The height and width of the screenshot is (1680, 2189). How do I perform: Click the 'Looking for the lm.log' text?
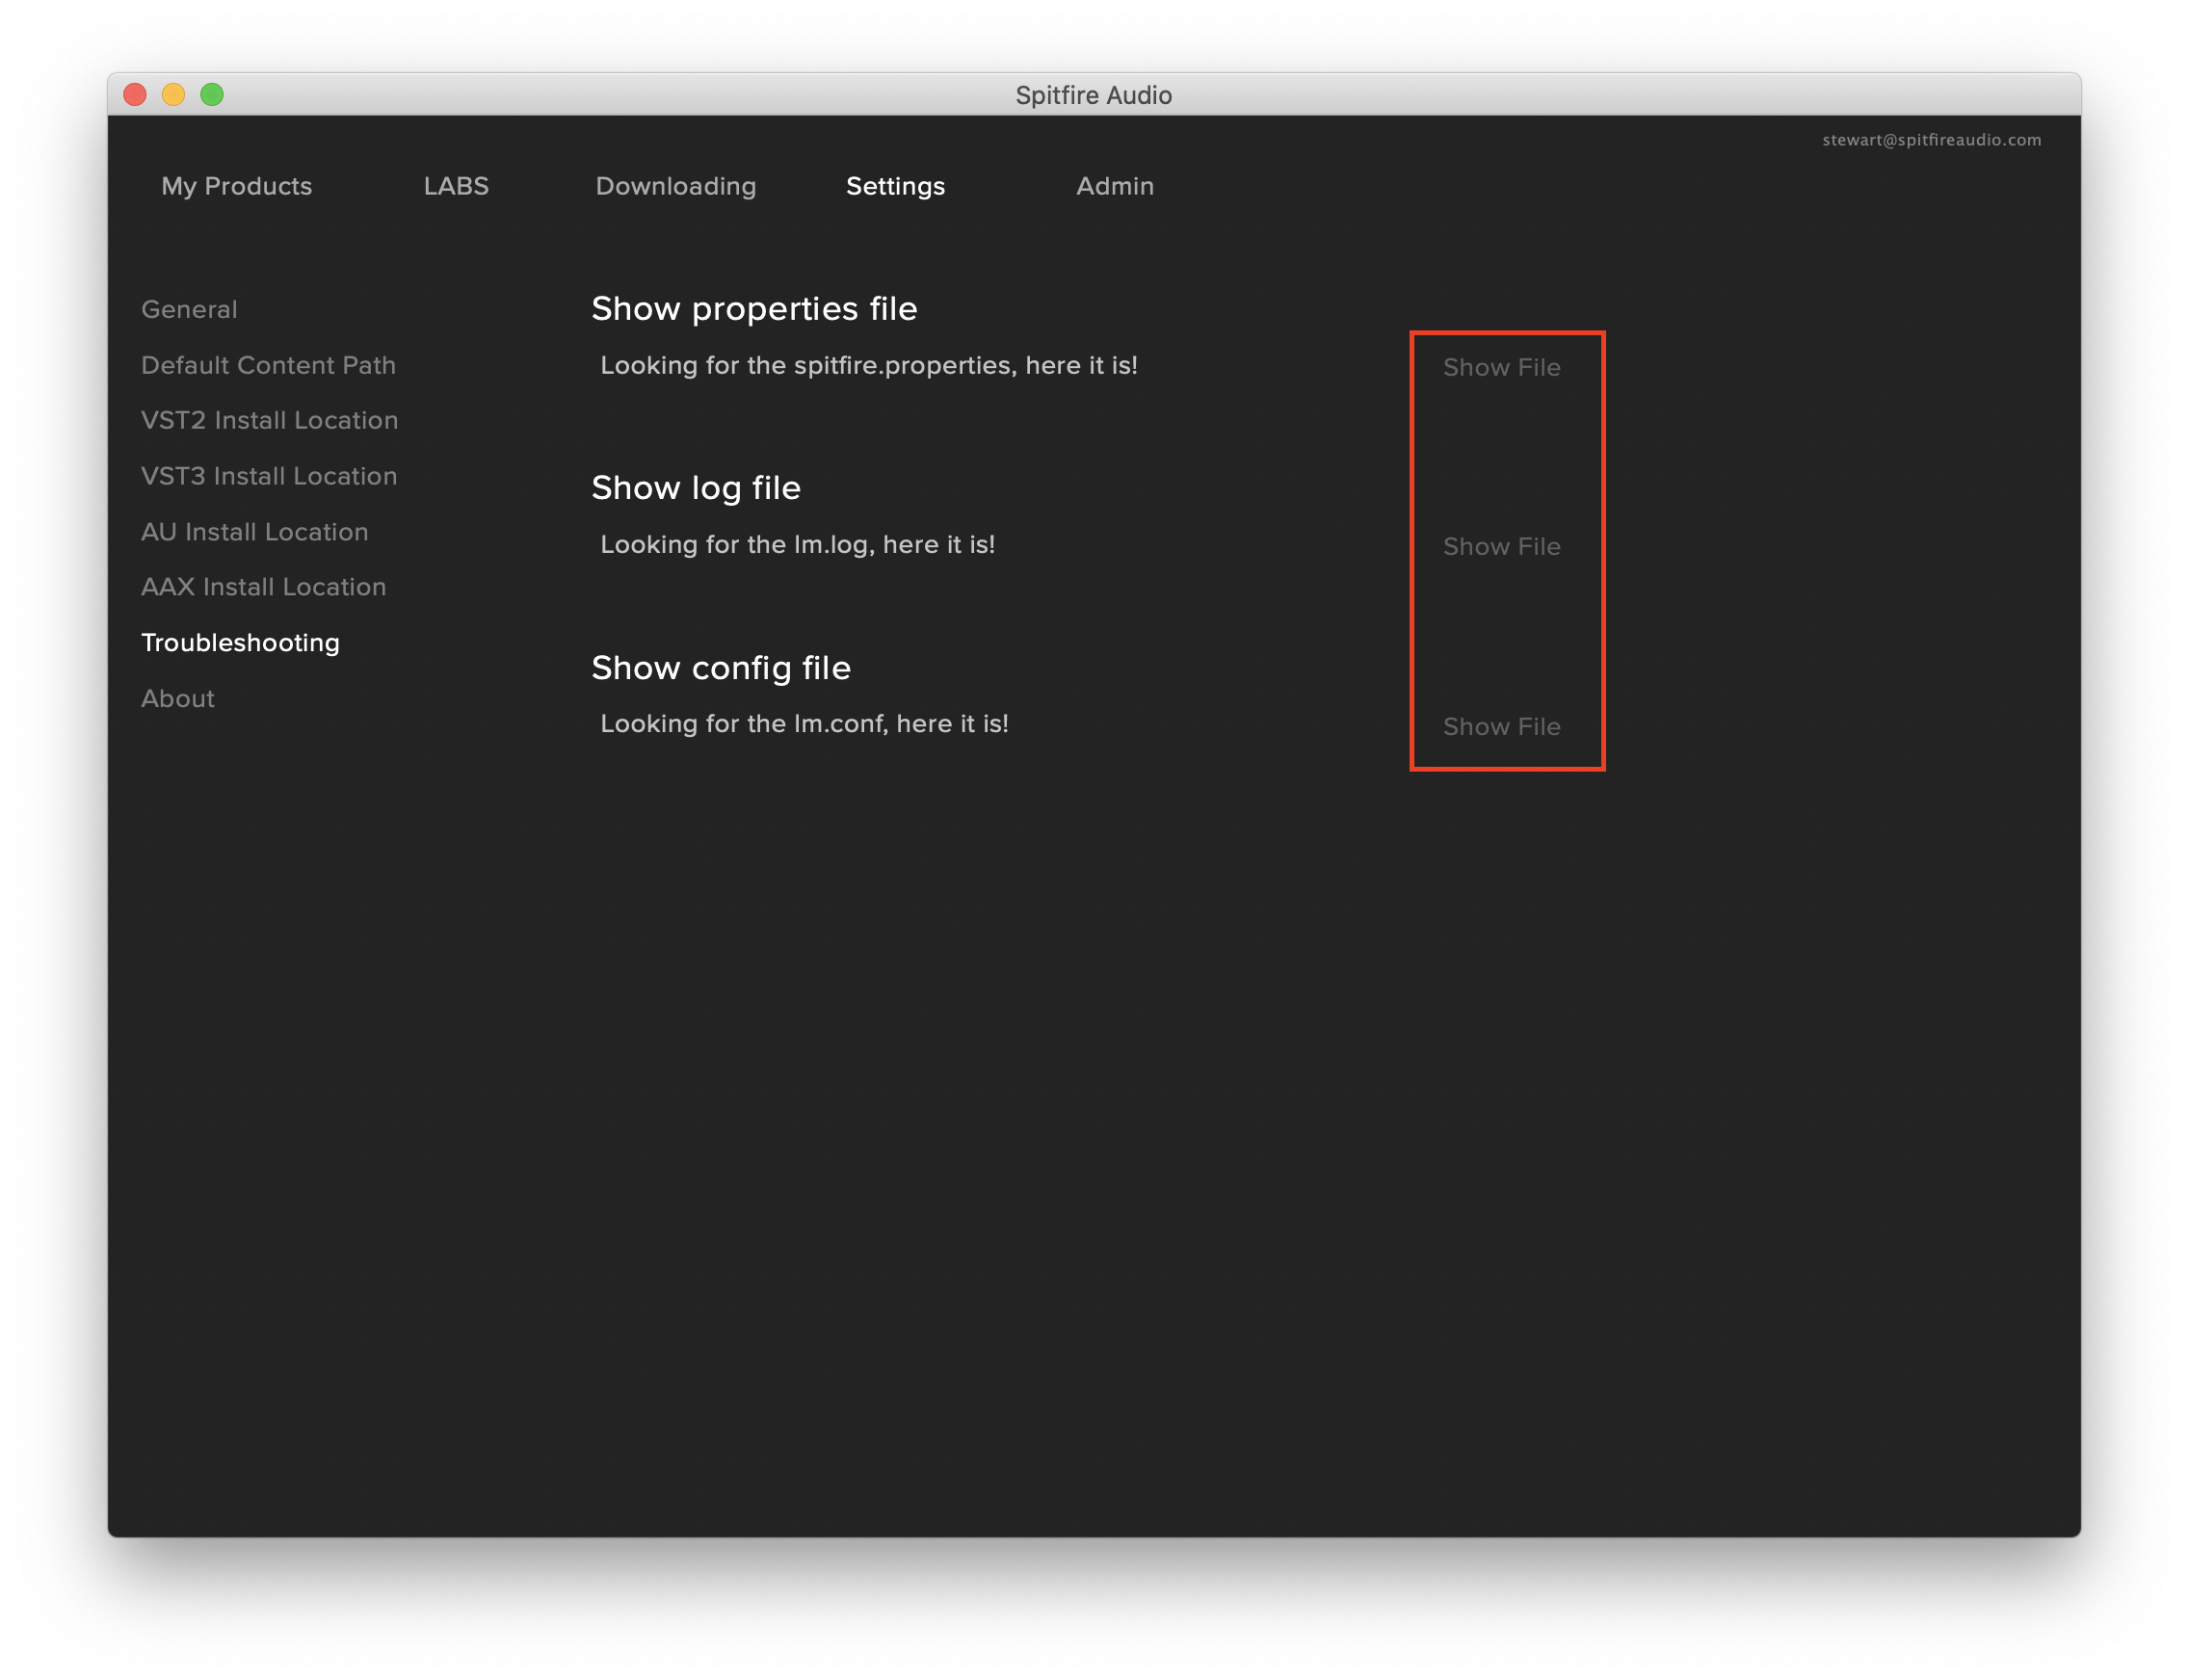coord(797,544)
